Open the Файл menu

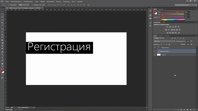tap(7, 2)
